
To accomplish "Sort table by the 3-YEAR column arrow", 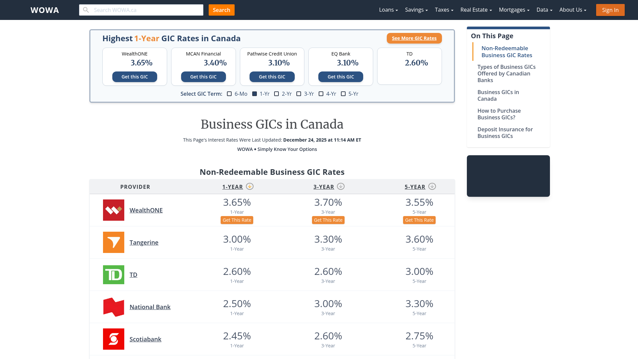I will coord(341,186).
